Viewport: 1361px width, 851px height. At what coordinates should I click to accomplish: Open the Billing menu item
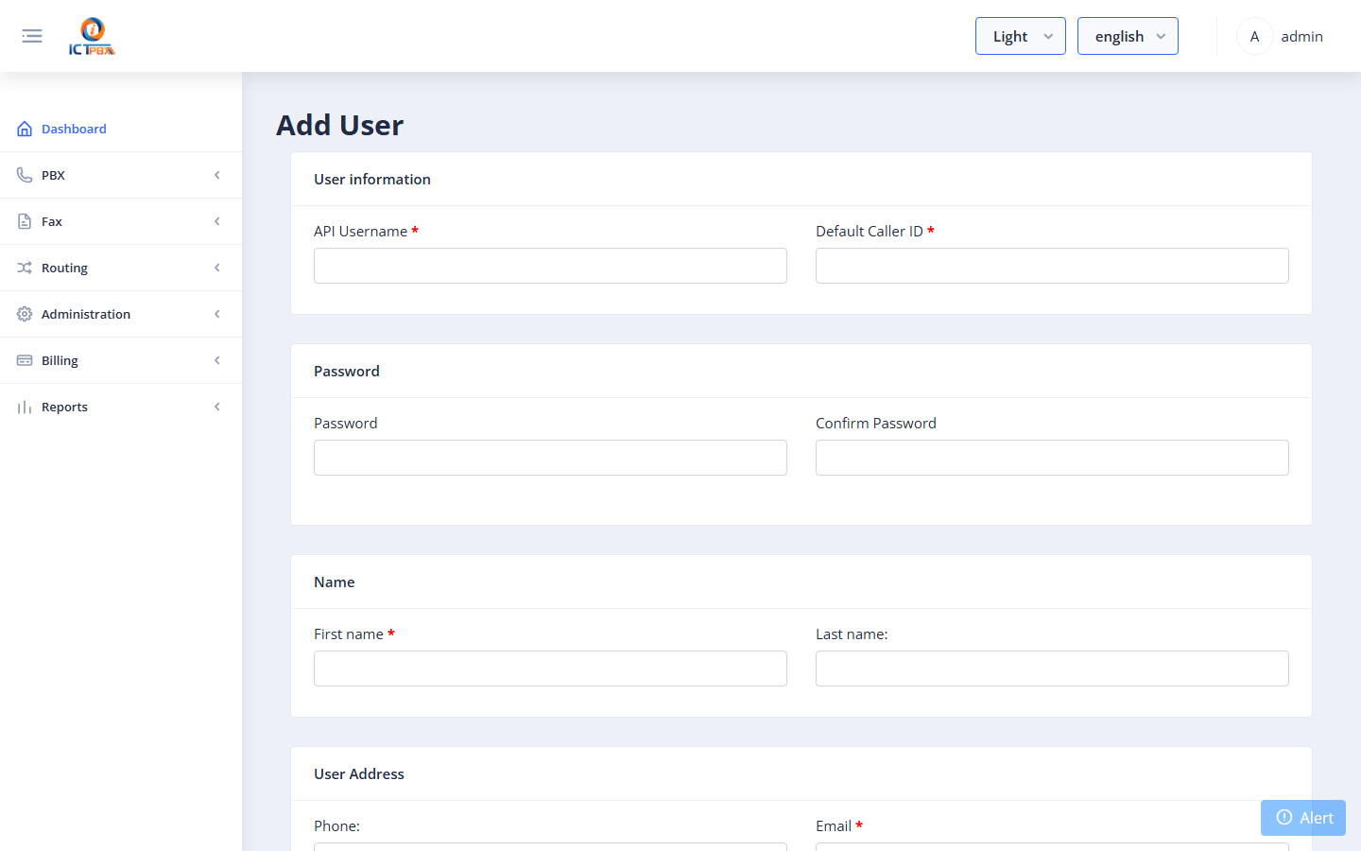tap(121, 360)
